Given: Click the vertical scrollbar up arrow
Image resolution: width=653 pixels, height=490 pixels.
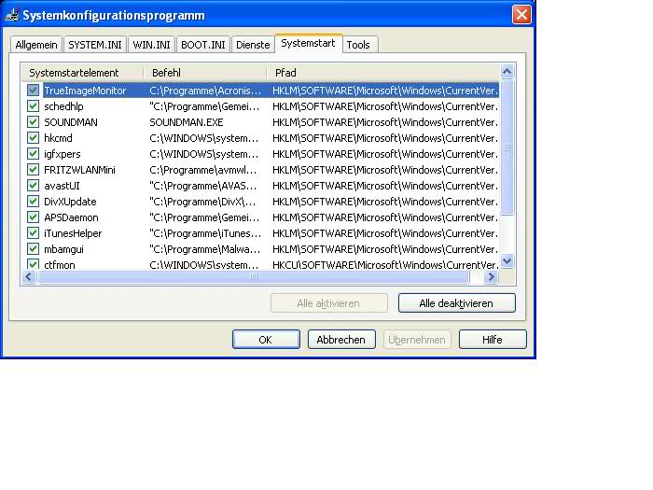Looking at the screenshot, I should 507,72.
